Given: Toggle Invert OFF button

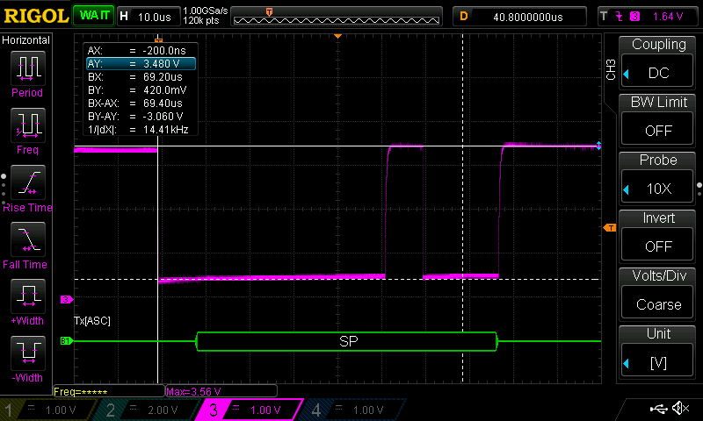Looking at the screenshot, I should pos(657,246).
